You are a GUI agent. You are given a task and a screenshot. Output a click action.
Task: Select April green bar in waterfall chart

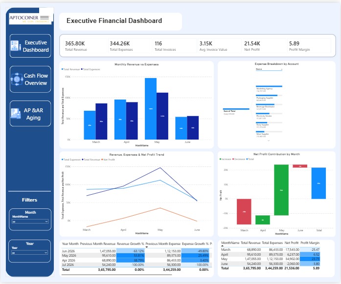pos(263,220)
